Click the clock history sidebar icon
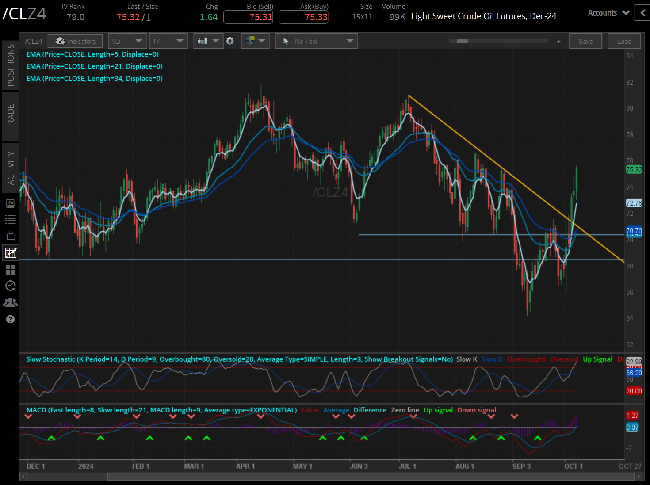Viewport: 650px width, 485px height. click(x=10, y=286)
